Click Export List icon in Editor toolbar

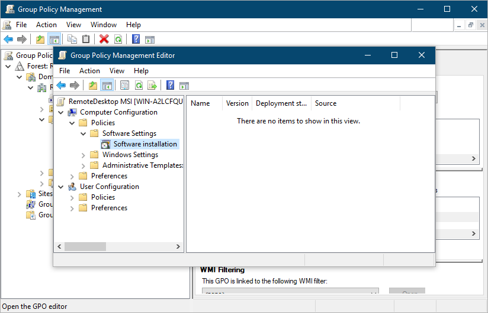click(152, 85)
